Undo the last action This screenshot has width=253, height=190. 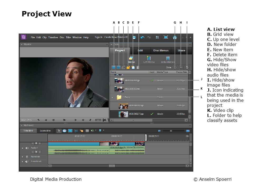click(142, 37)
